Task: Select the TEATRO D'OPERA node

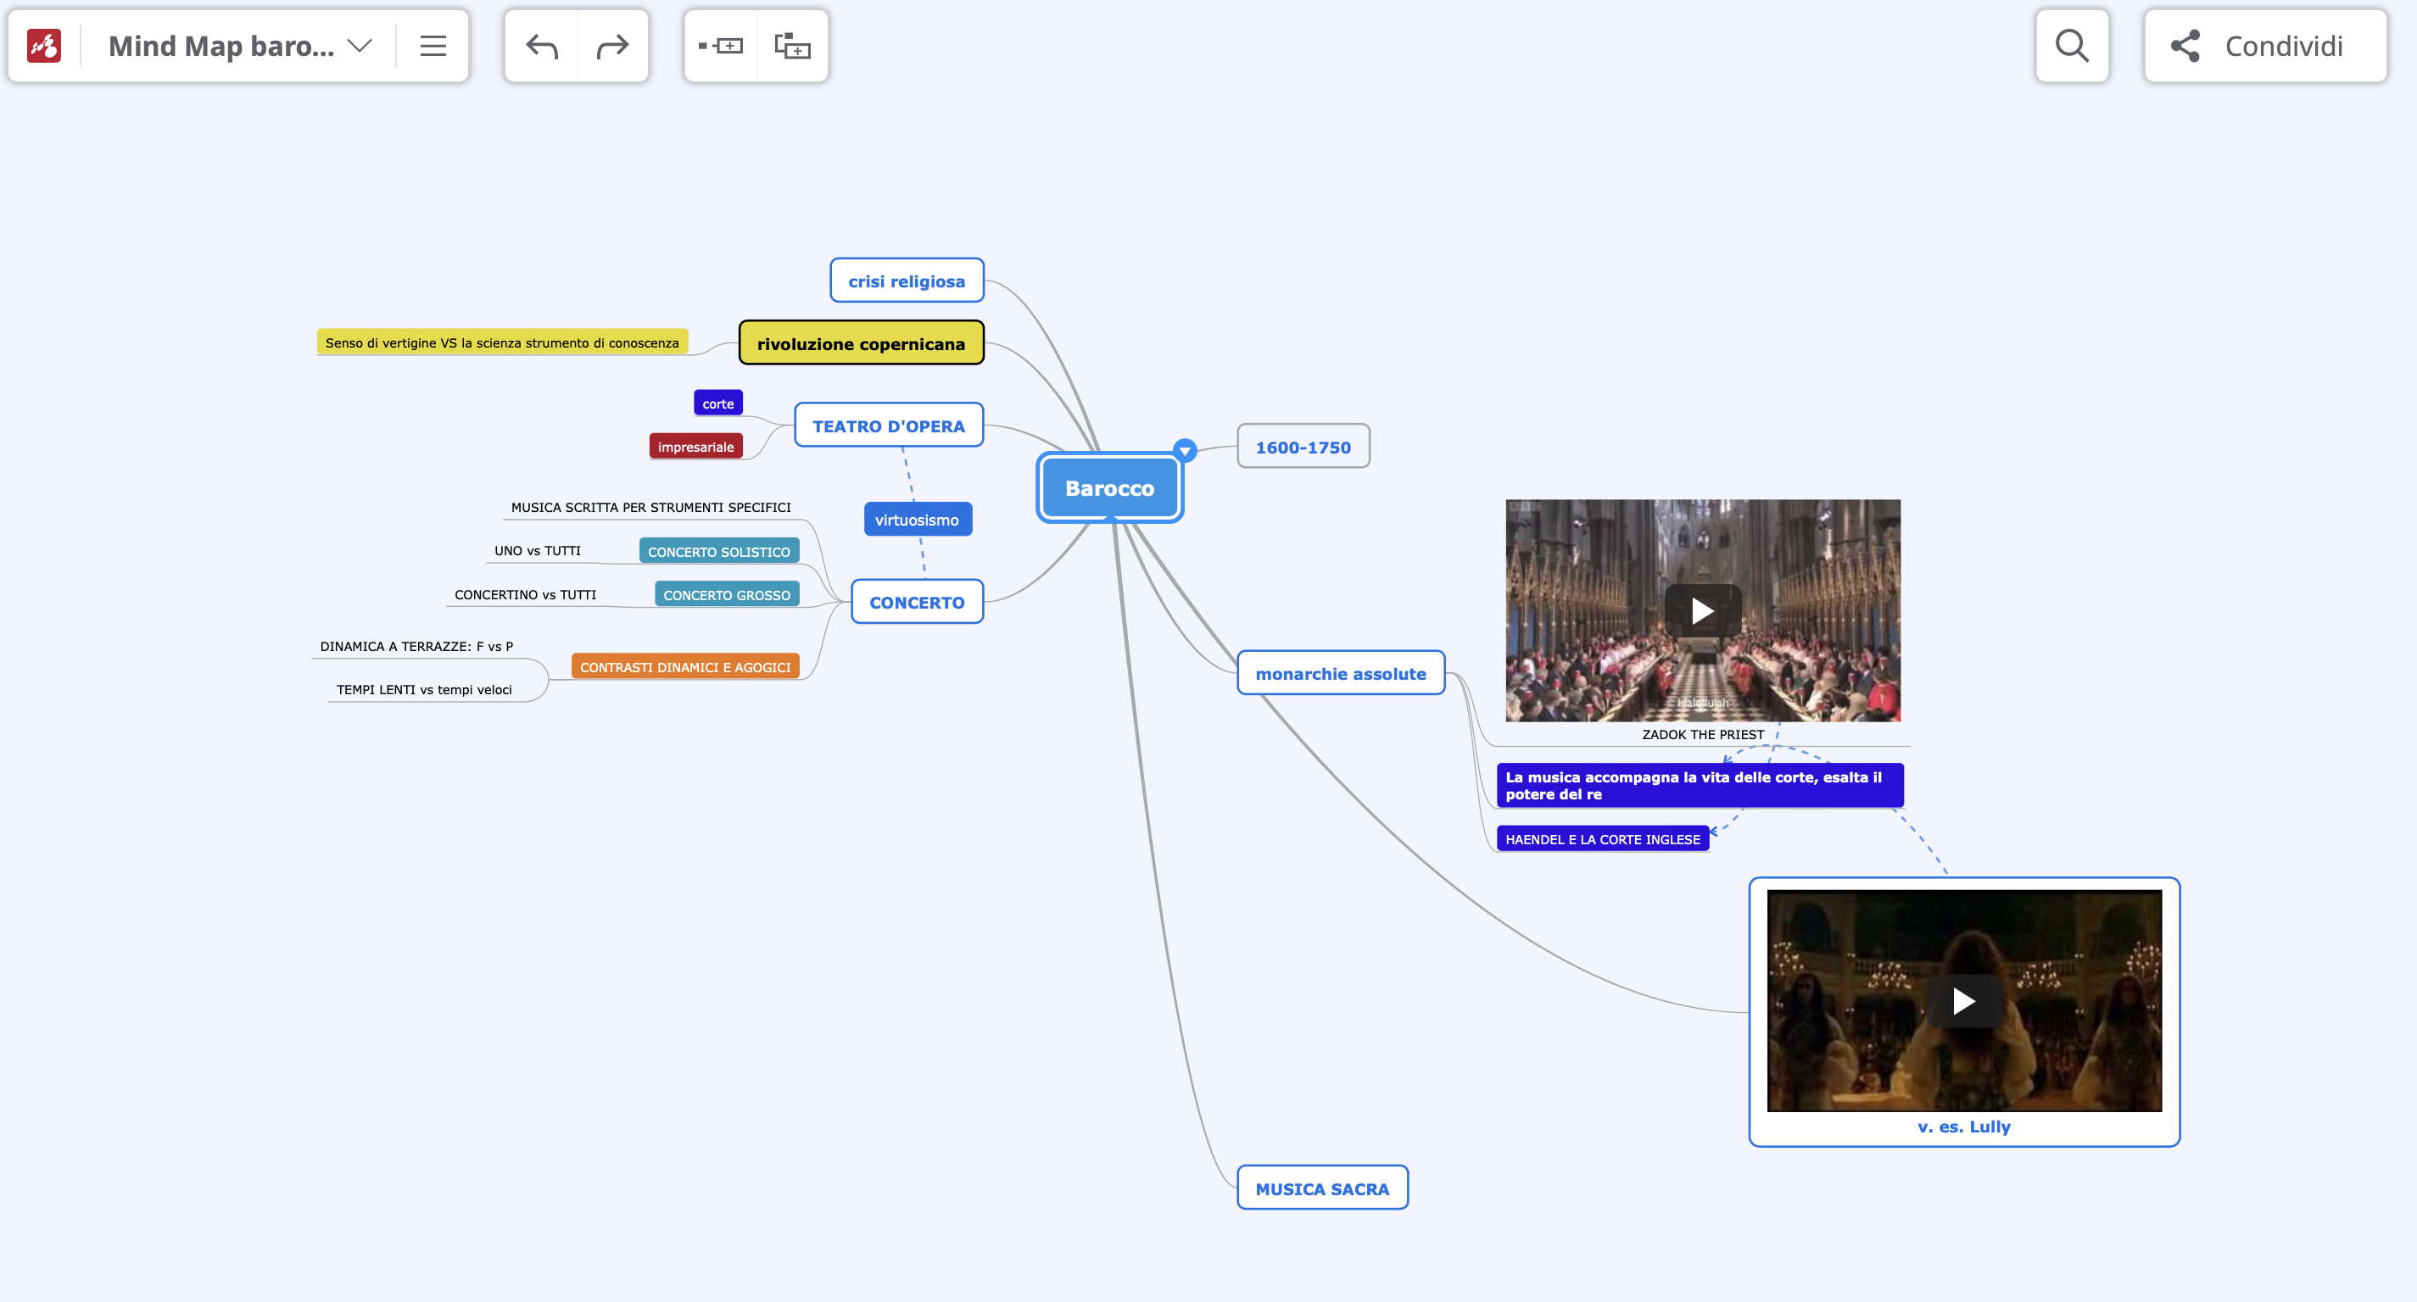Action: [x=889, y=426]
